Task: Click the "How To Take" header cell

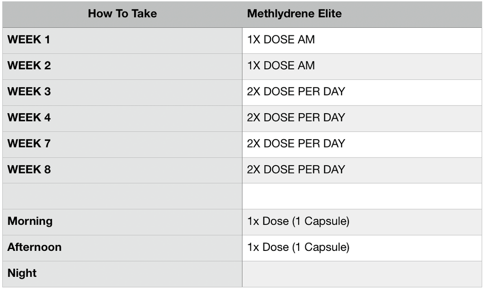Action: click(x=122, y=14)
